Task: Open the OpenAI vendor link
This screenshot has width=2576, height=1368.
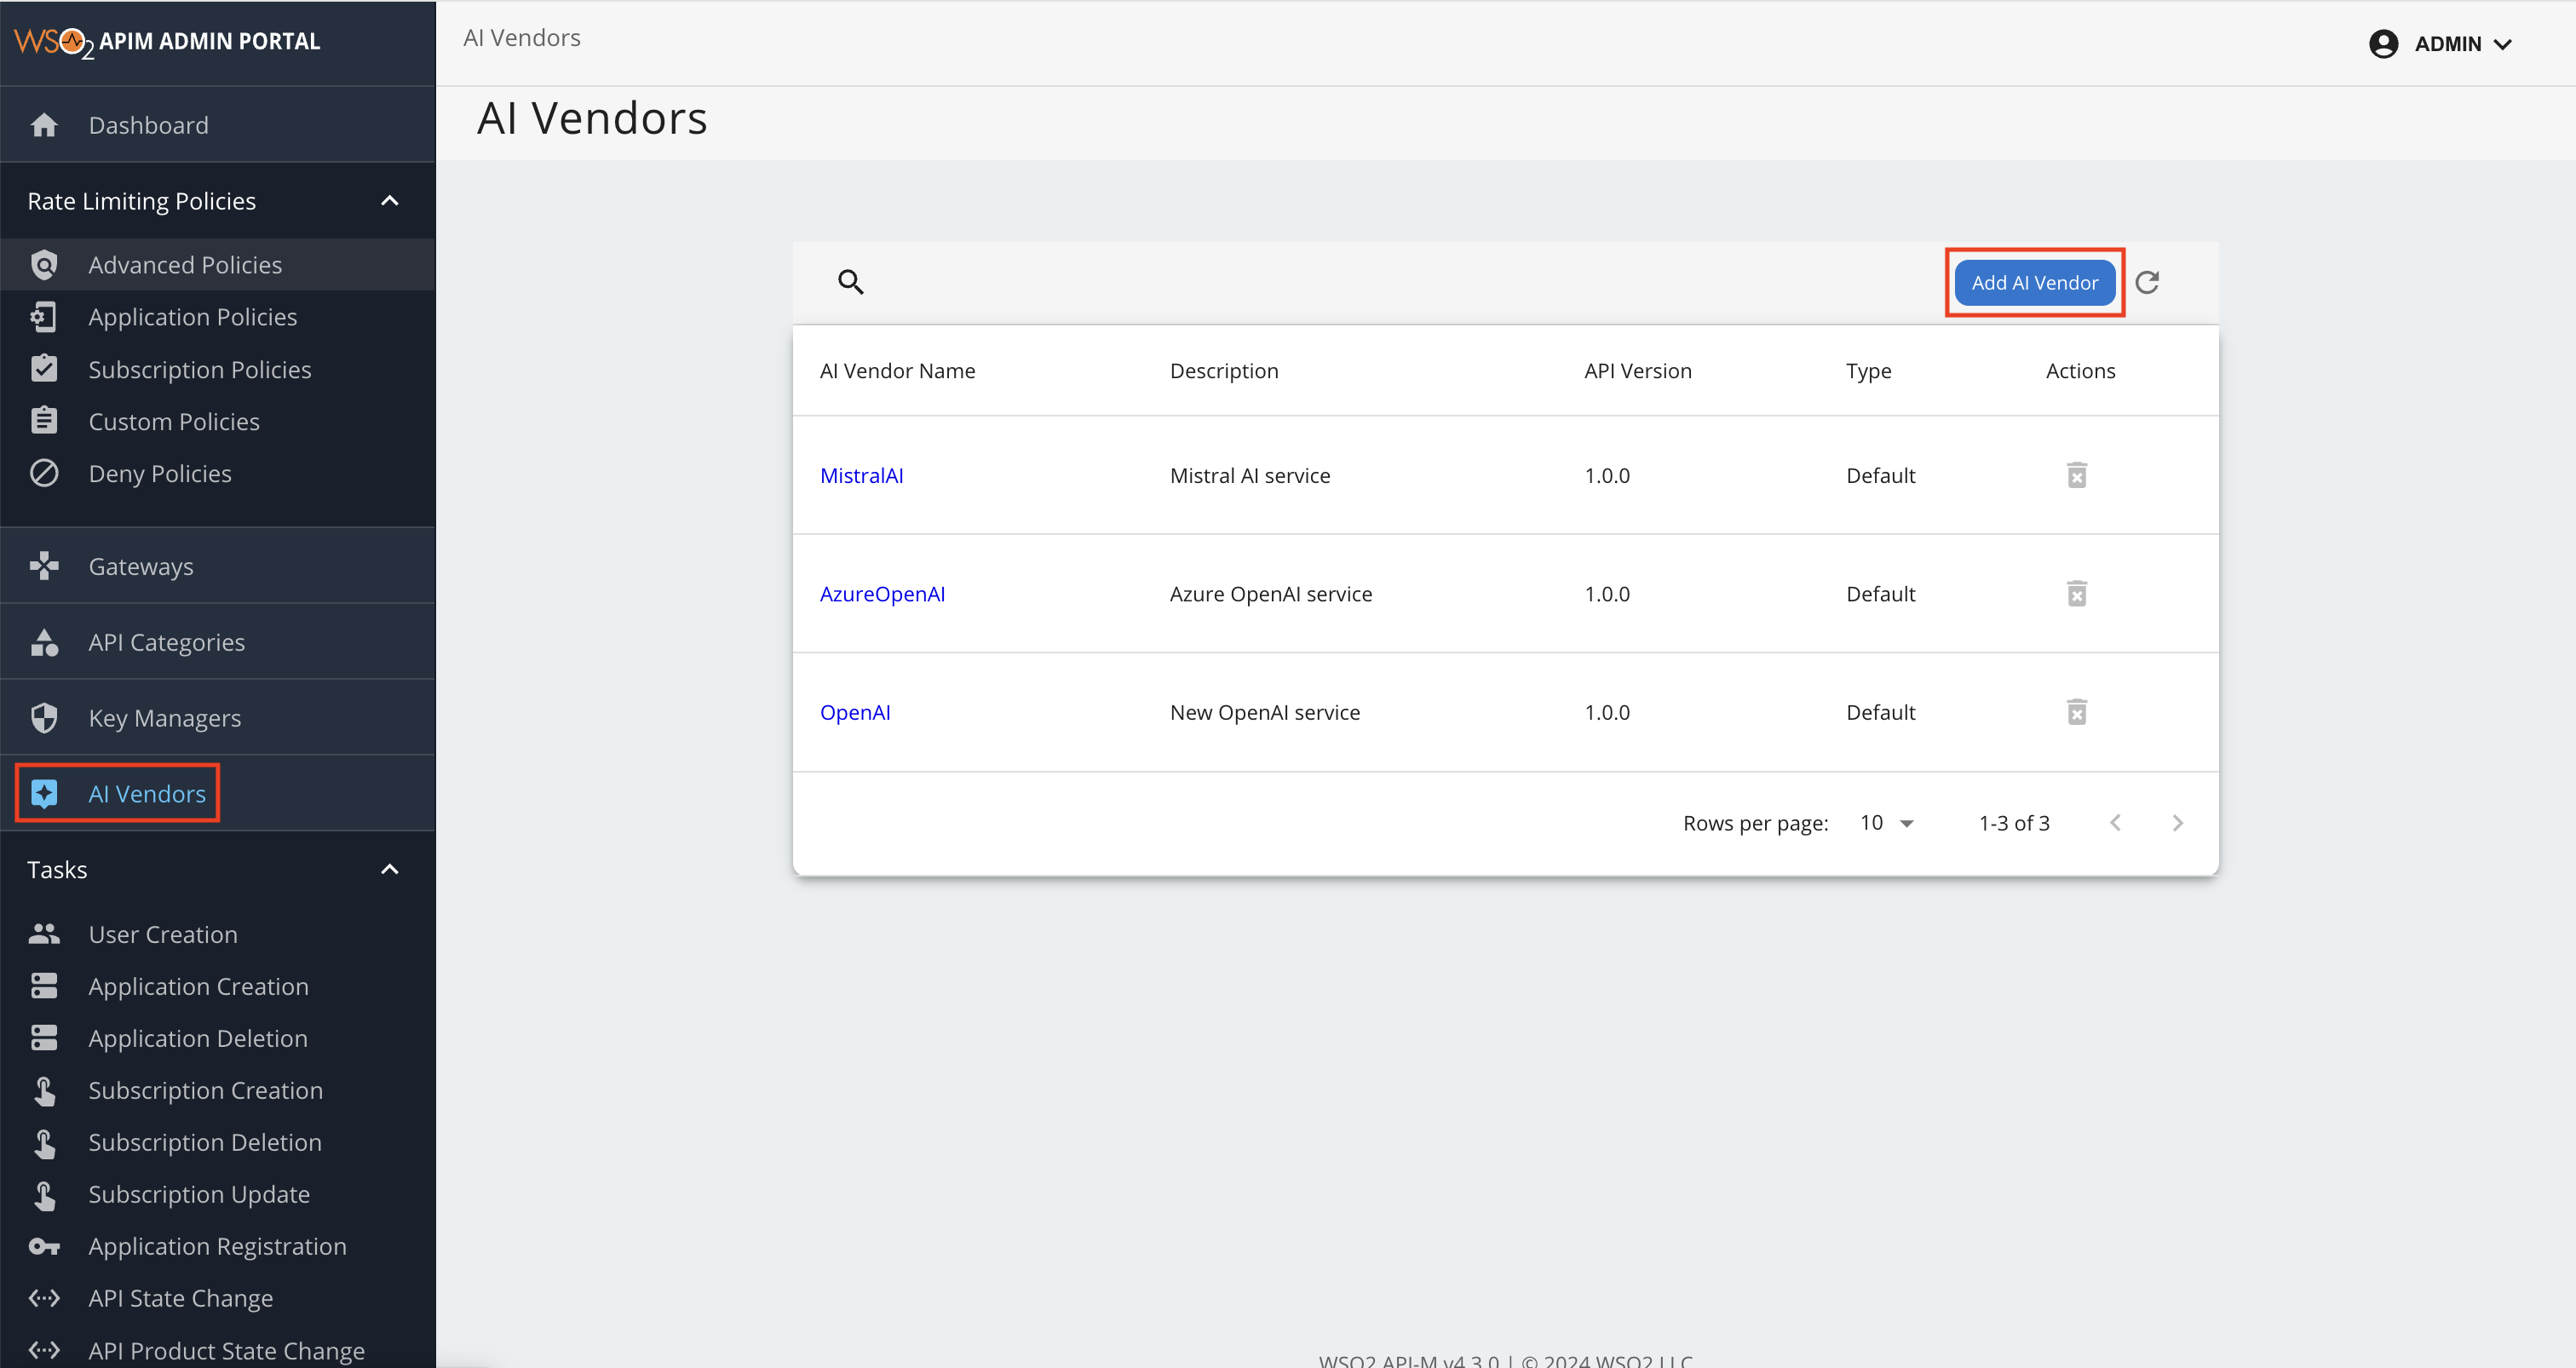Action: coord(855,713)
